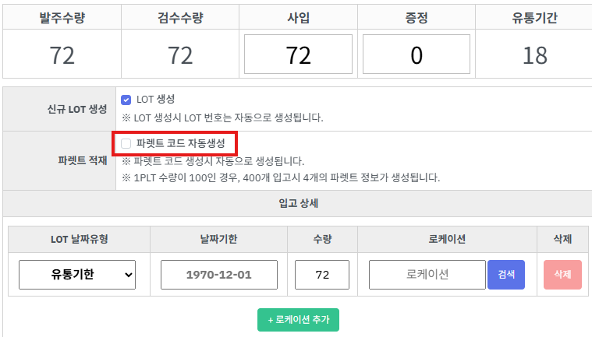Click the 유통기간 value 18
This screenshot has height=337, width=592.
(x=535, y=55)
